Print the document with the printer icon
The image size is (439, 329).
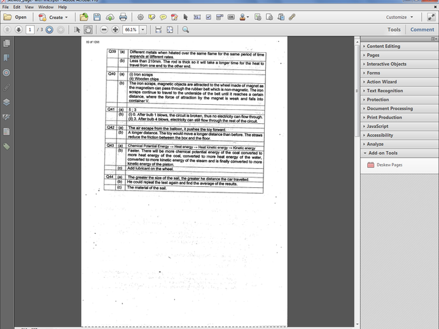coord(123,17)
